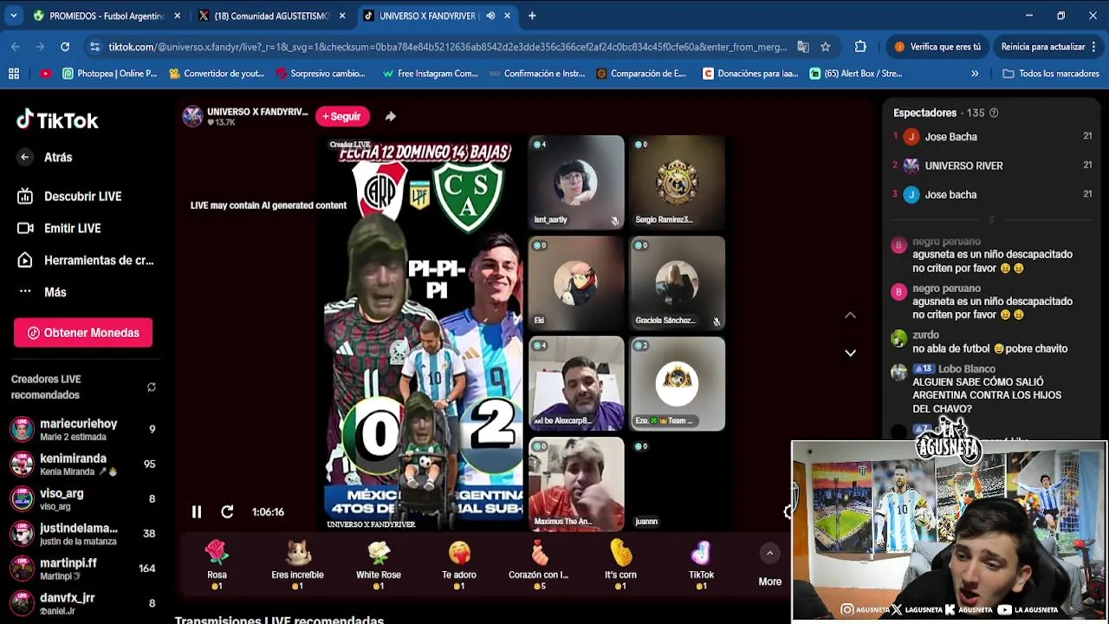Send a Te adoro gift
The width and height of the screenshot is (1109, 624).
(x=459, y=564)
